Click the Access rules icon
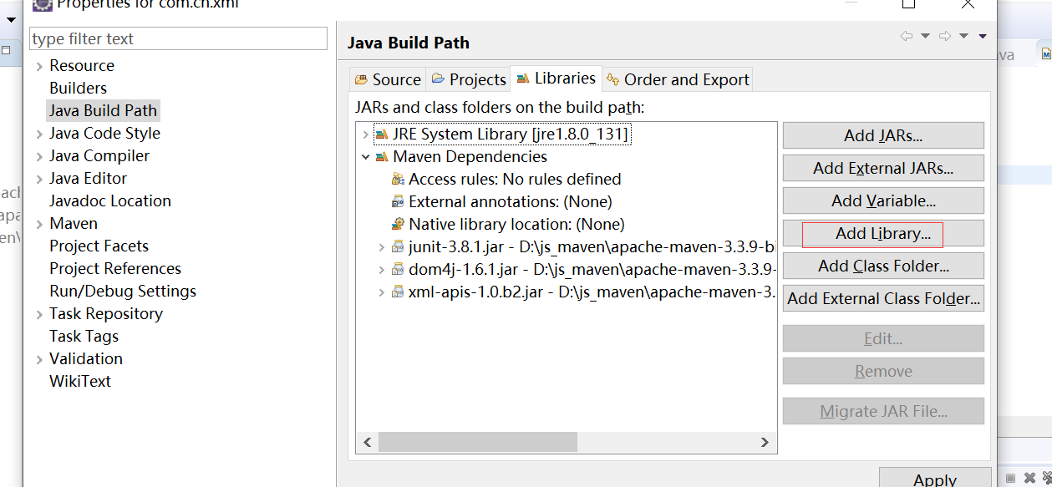The width and height of the screenshot is (1052, 487). click(398, 180)
